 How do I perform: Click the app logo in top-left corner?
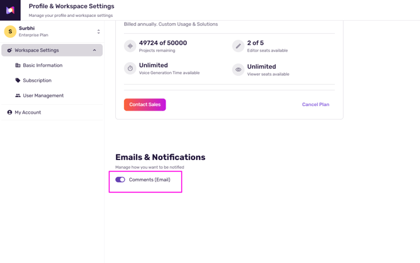(10, 10)
